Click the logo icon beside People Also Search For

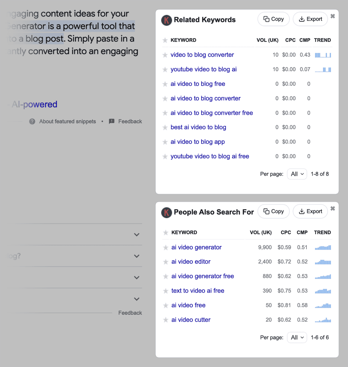(x=166, y=212)
